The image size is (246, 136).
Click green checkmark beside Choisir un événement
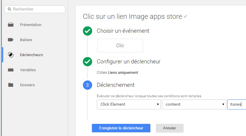(x=88, y=31)
